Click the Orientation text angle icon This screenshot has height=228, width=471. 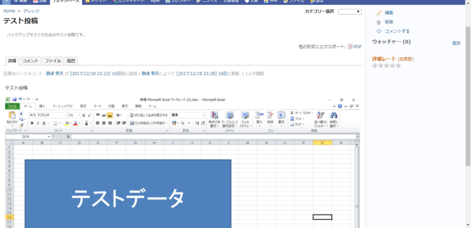coord(118,115)
